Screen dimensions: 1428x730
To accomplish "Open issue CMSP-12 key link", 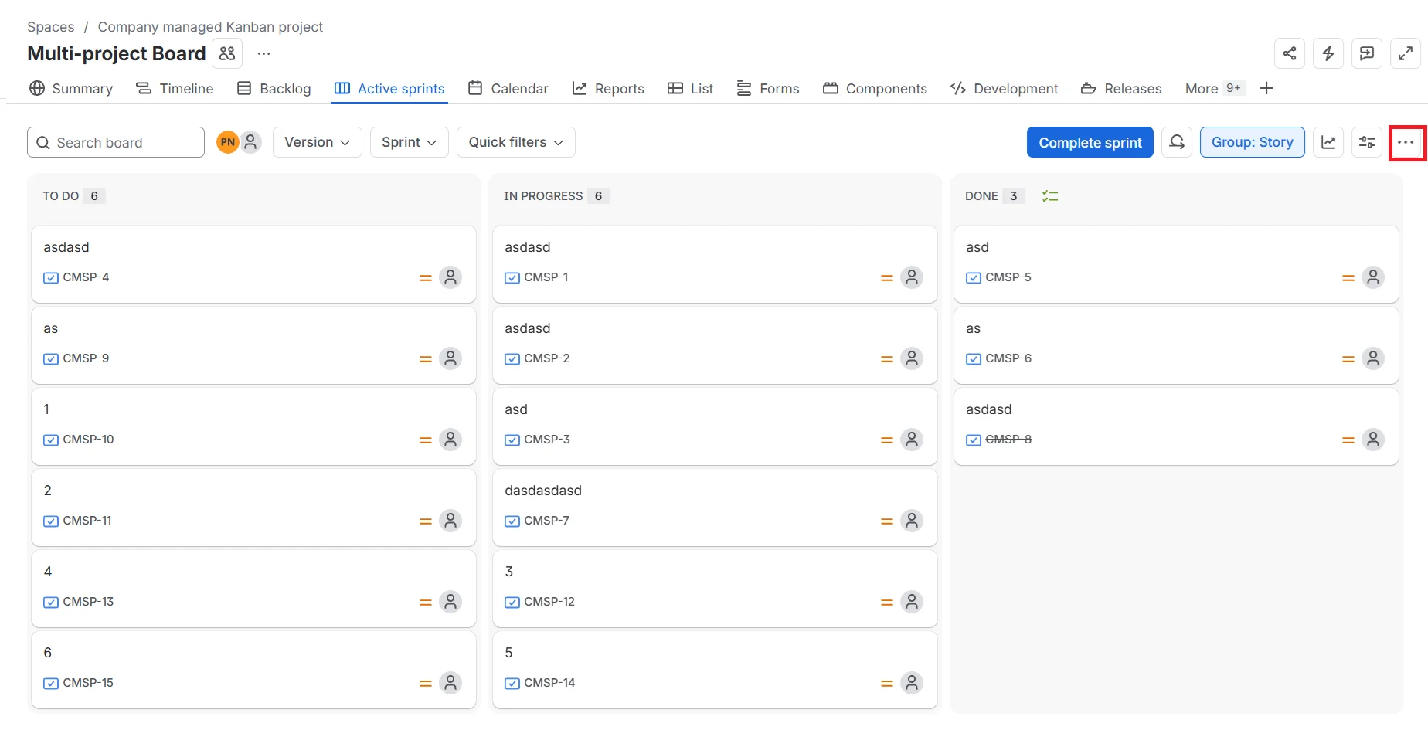I will click(x=549, y=602).
